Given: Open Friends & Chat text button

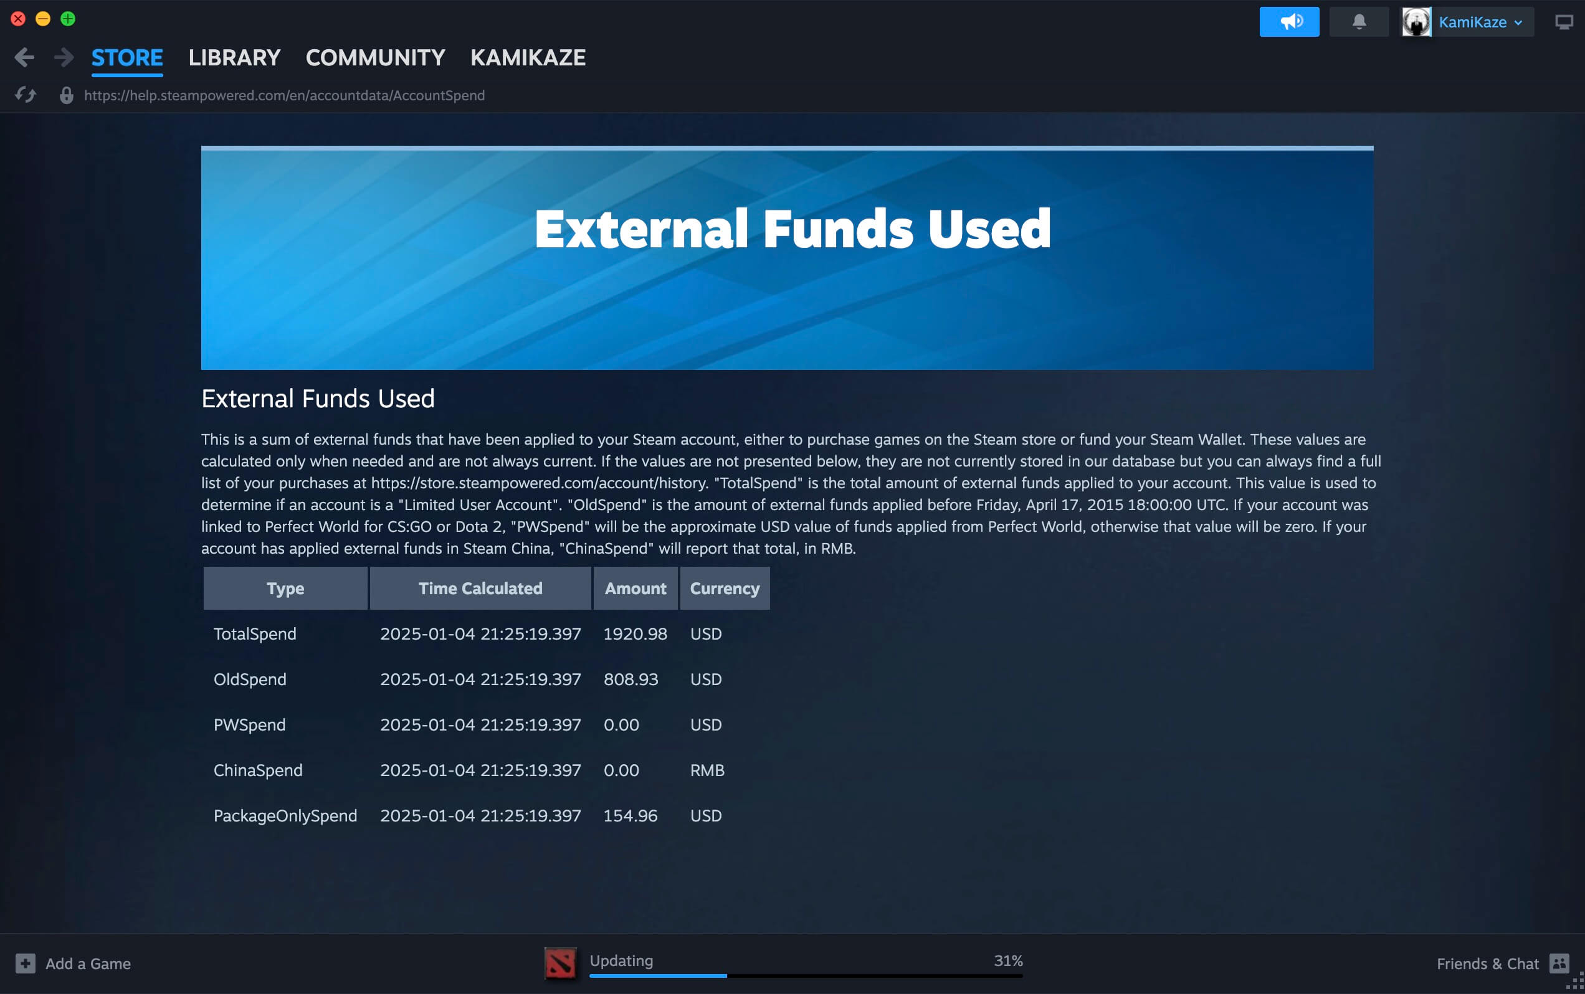Looking at the screenshot, I should pyautogui.click(x=1487, y=963).
